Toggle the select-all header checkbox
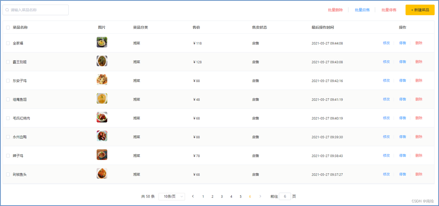This screenshot has width=439, height=206. (8, 28)
